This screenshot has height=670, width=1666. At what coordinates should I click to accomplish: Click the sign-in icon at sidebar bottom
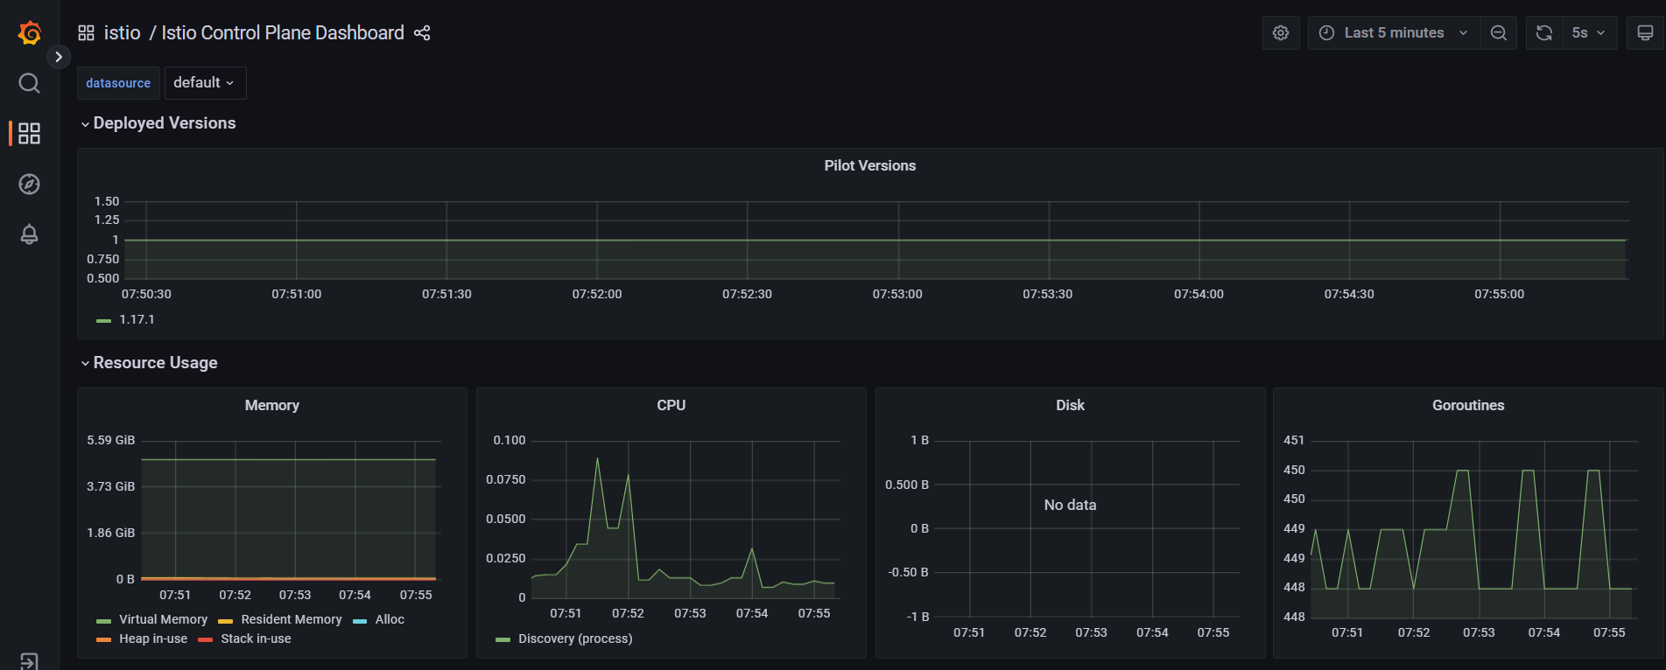29,661
